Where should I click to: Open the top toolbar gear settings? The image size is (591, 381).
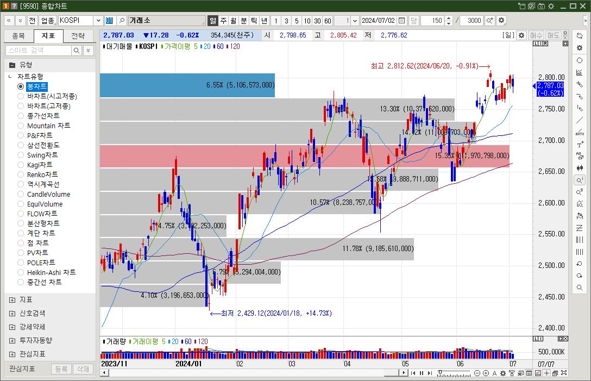click(x=501, y=20)
